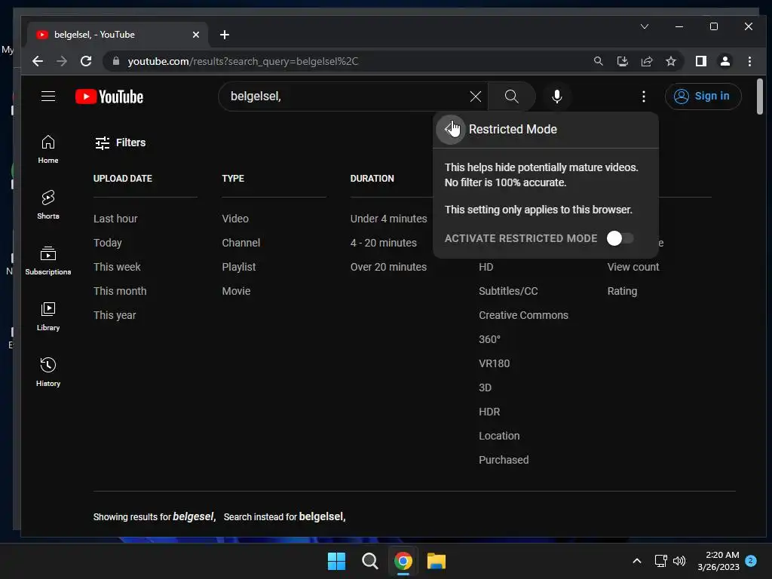This screenshot has width=772, height=579.
Task: Select HD feature filter
Action: 486,267
